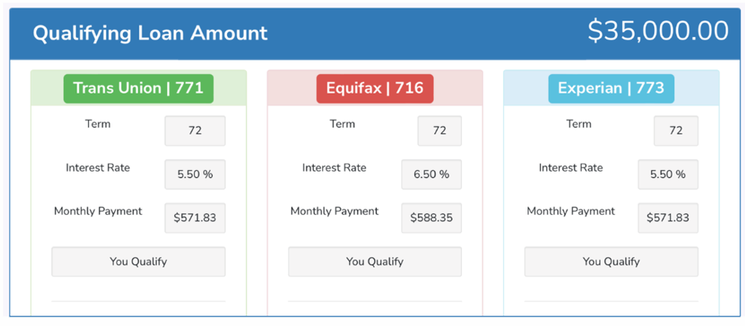Focus the Experian Interest Rate field
The height and width of the screenshot is (326, 745).
[668, 174]
